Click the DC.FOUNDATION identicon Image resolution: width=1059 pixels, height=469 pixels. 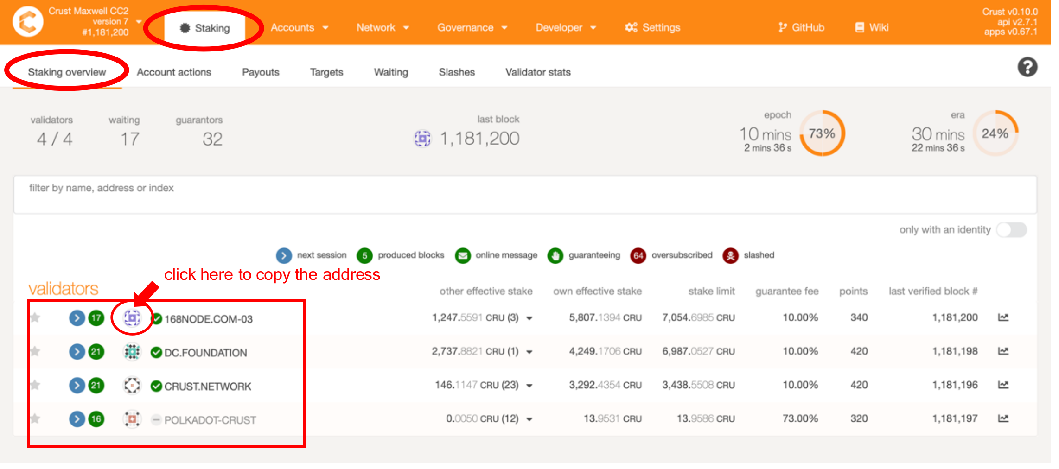132,352
